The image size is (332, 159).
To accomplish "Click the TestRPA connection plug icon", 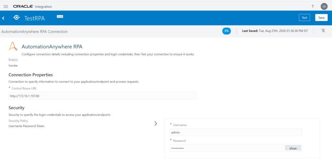I will tap(17, 18).
